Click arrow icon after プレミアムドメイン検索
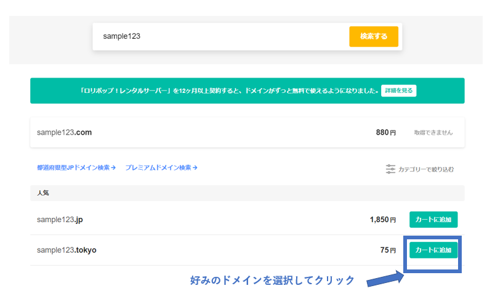This screenshot has width=503, height=291. (195, 167)
